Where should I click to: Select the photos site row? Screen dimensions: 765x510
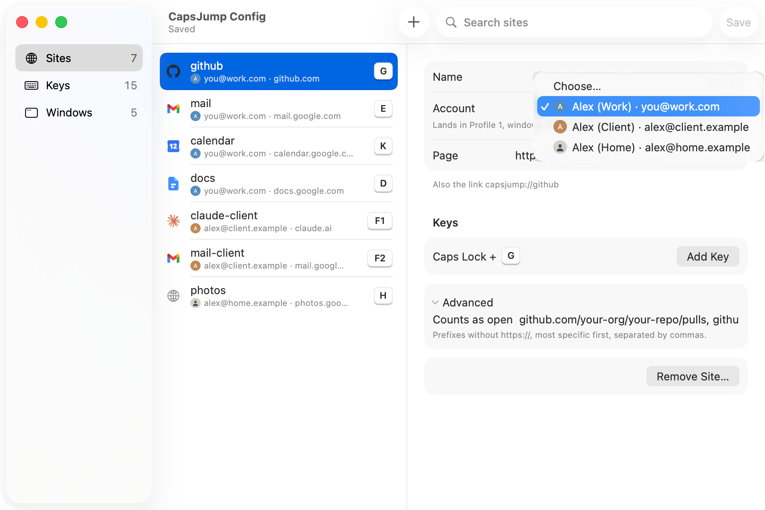tap(279, 296)
